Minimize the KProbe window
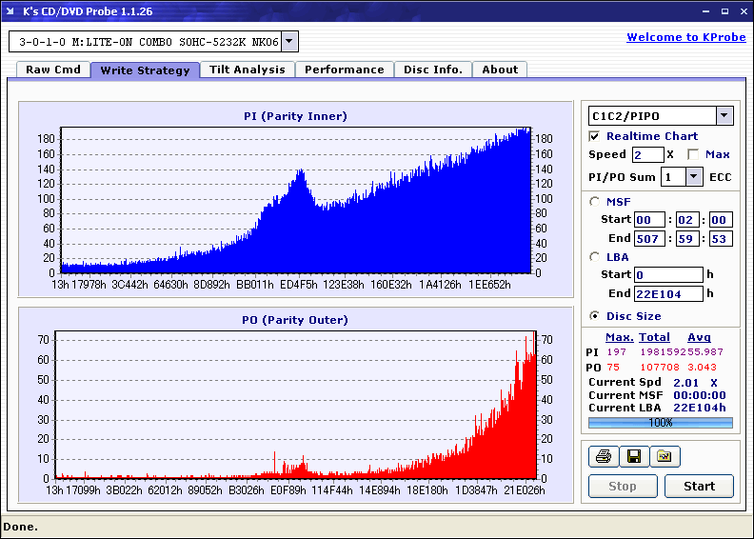Viewport: 754px width, 539px height. pos(705,11)
